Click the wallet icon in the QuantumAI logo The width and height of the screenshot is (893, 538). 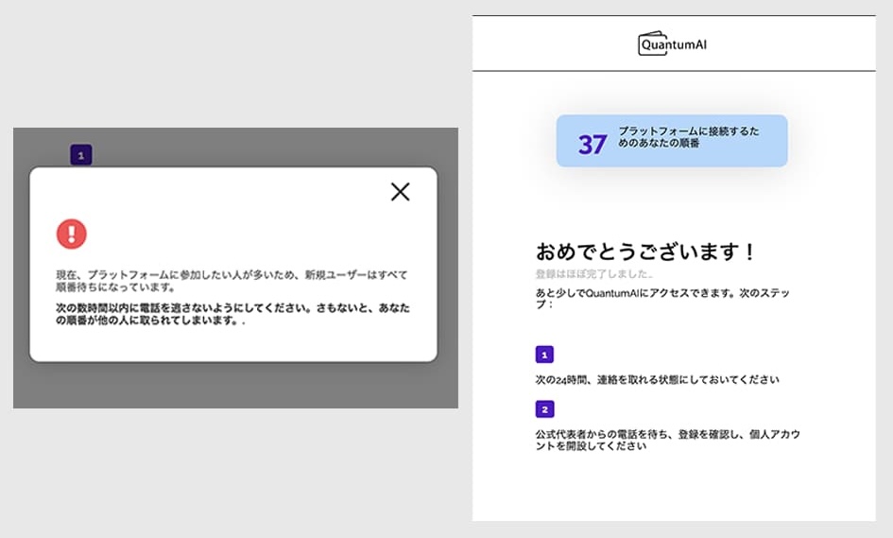(x=646, y=44)
